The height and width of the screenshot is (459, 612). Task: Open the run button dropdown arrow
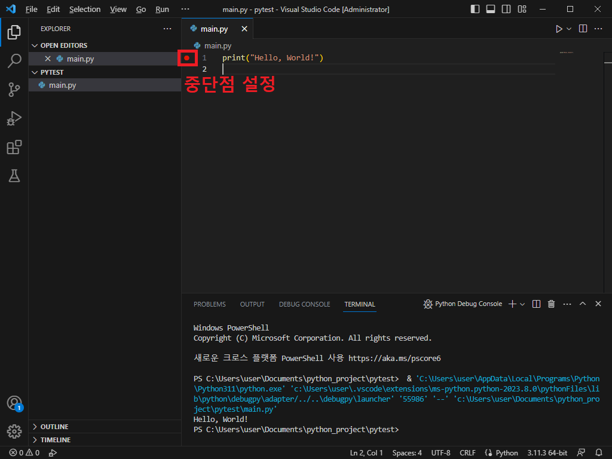(569, 29)
